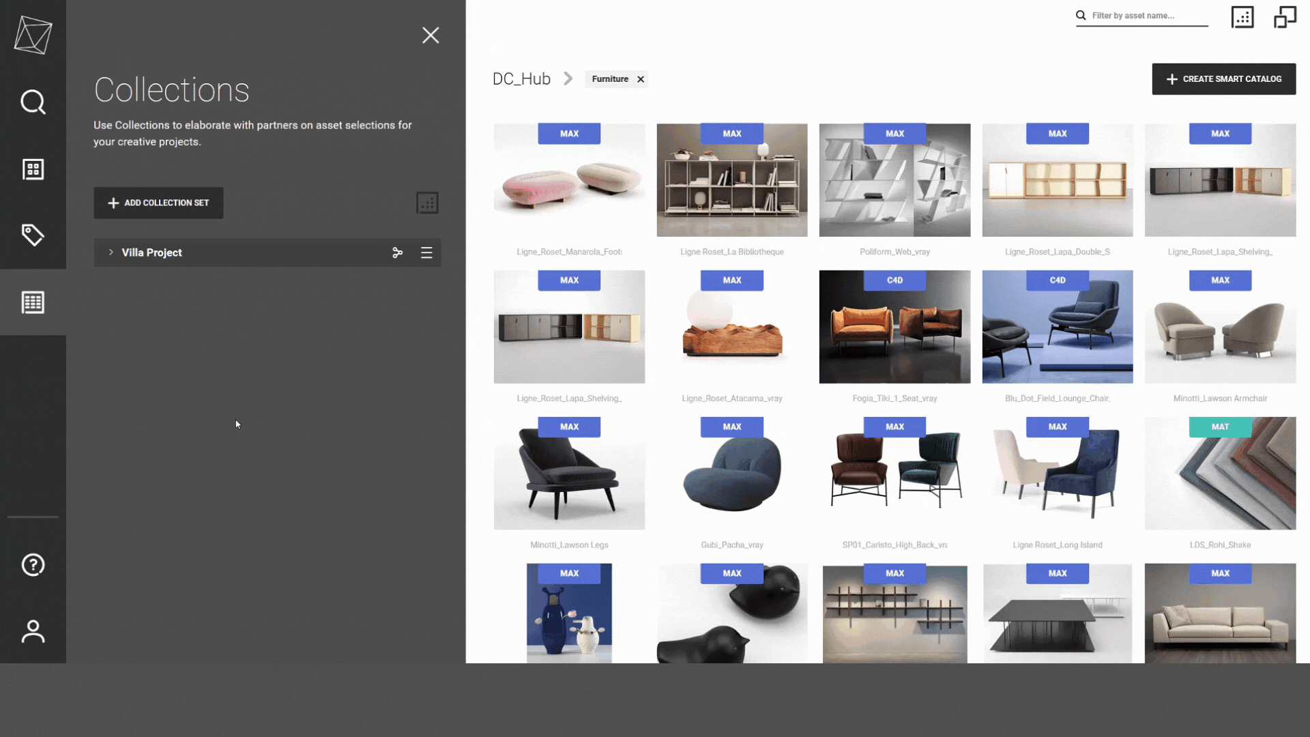Viewport: 1310px width, 737px height.
Task: Open the tags icon in sidebar
Action: [x=33, y=235]
